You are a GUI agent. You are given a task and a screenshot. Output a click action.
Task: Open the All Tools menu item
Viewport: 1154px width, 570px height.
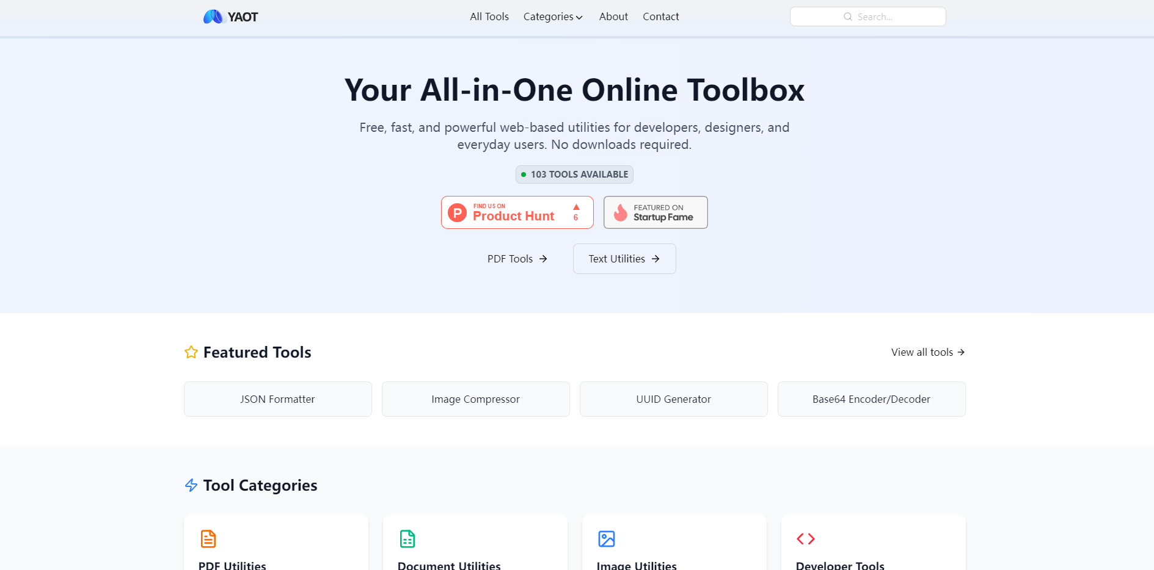[x=489, y=16]
